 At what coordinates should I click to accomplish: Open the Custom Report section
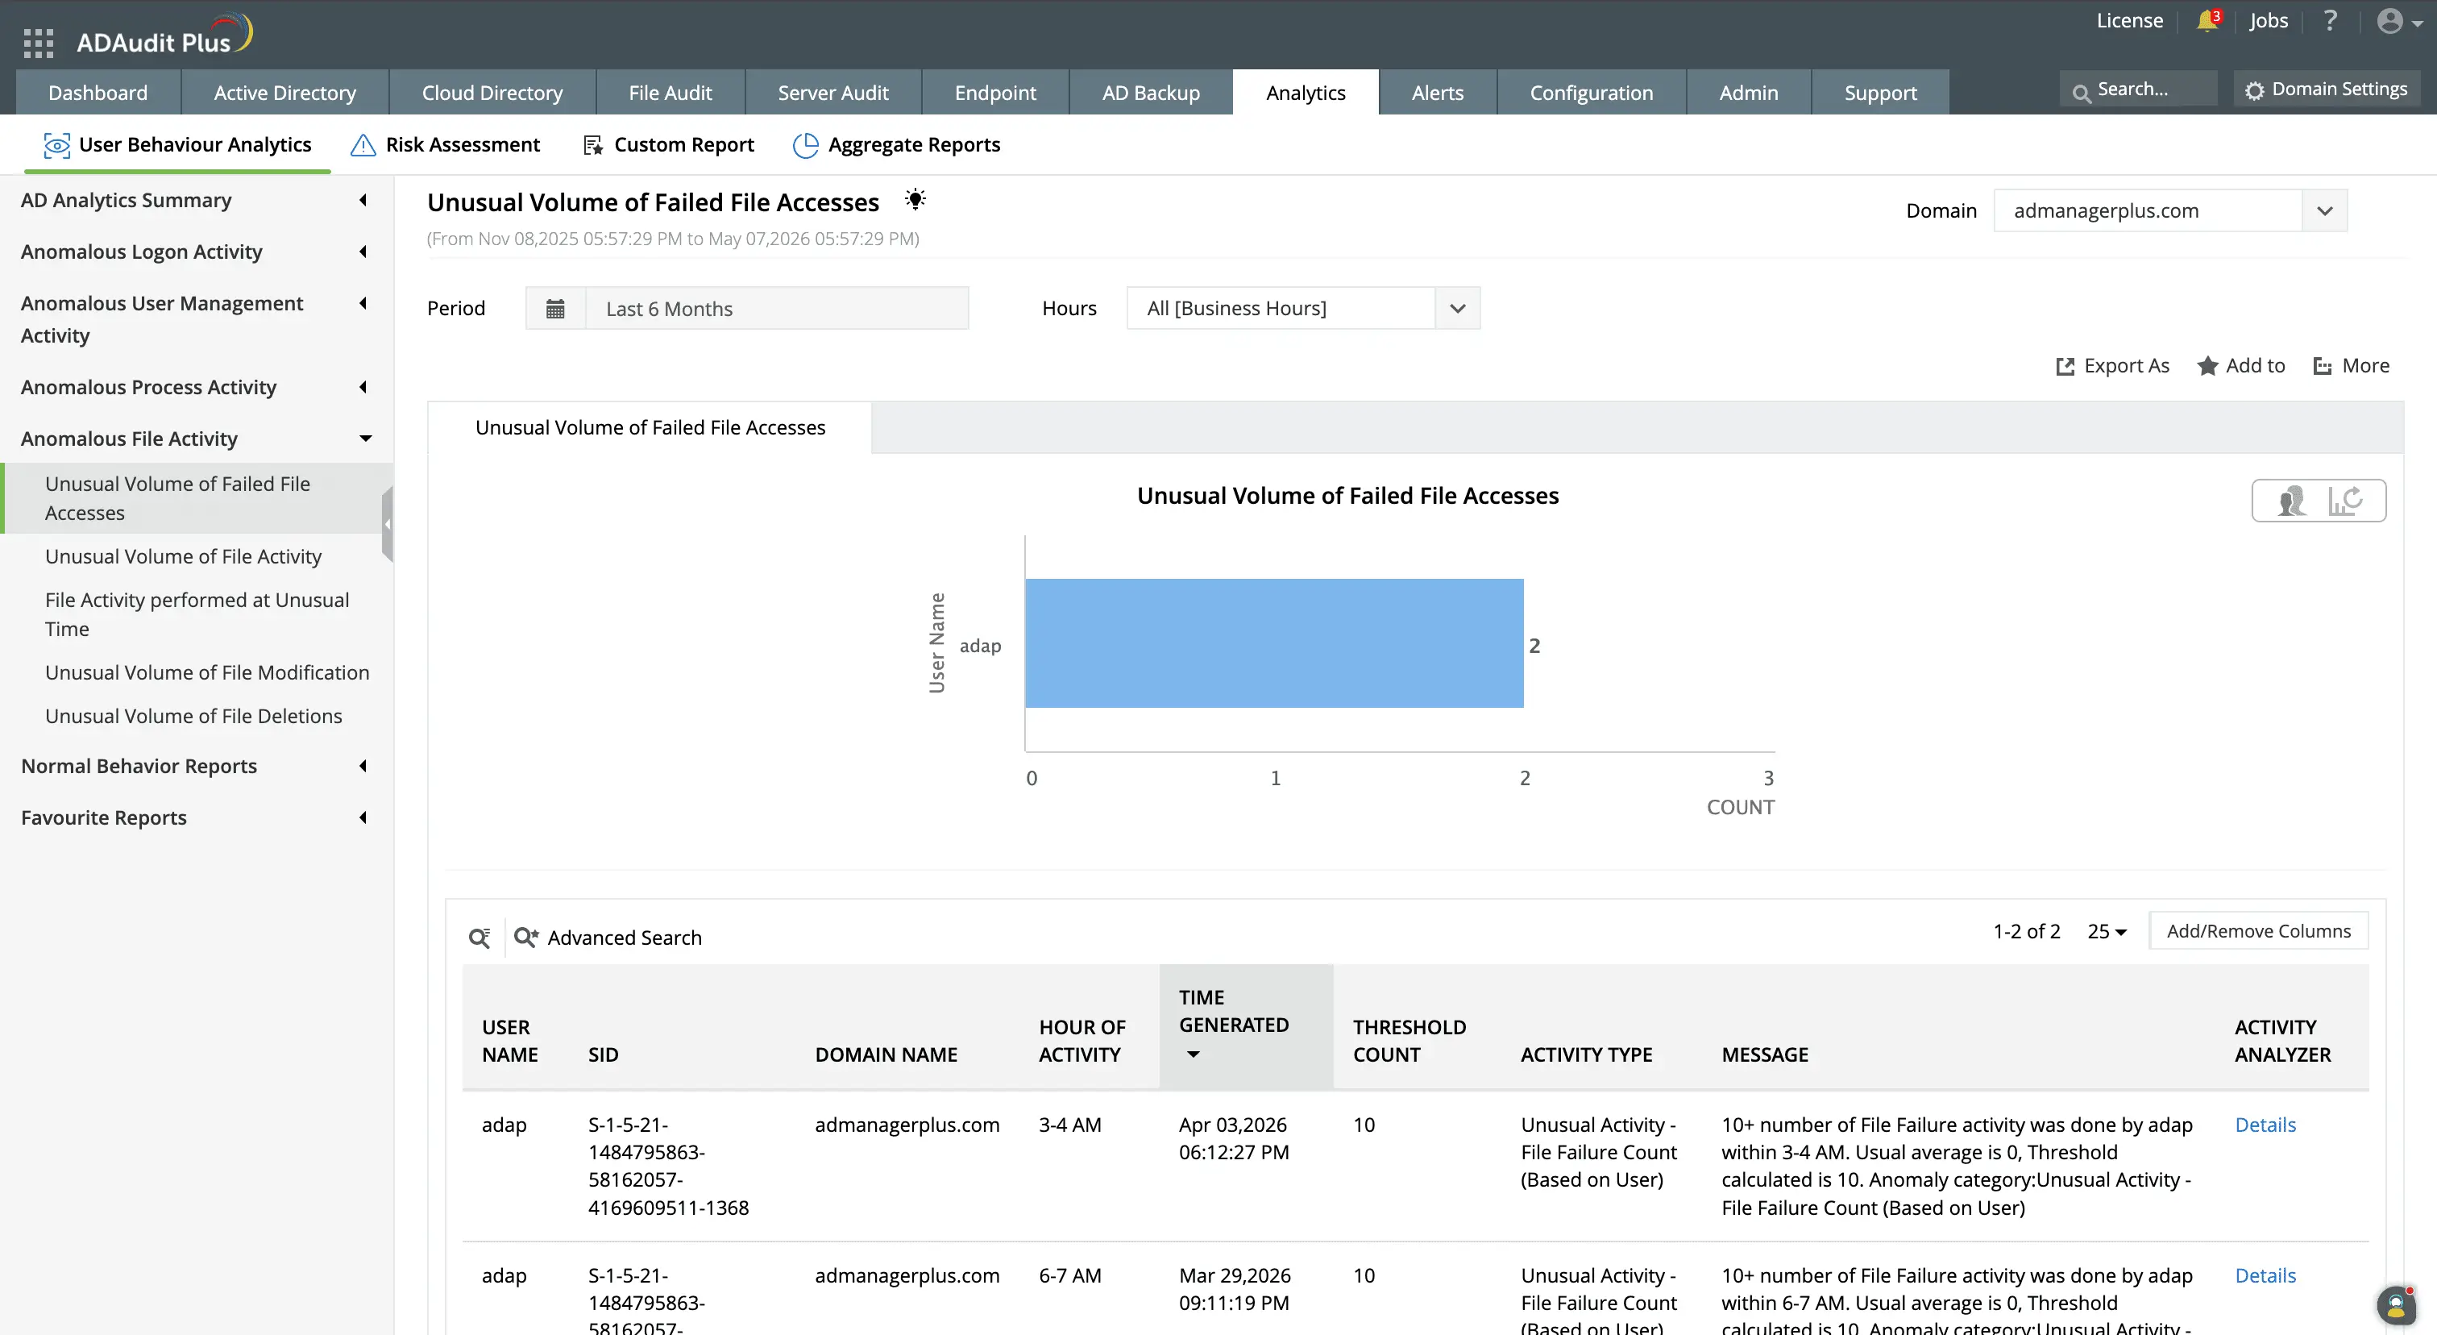pyautogui.click(x=669, y=145)
